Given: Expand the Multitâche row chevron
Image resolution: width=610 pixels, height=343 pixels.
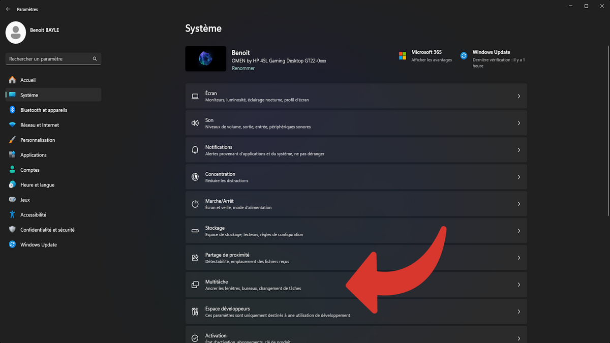Looking at the screenshot, I should [x=518, y=285].
